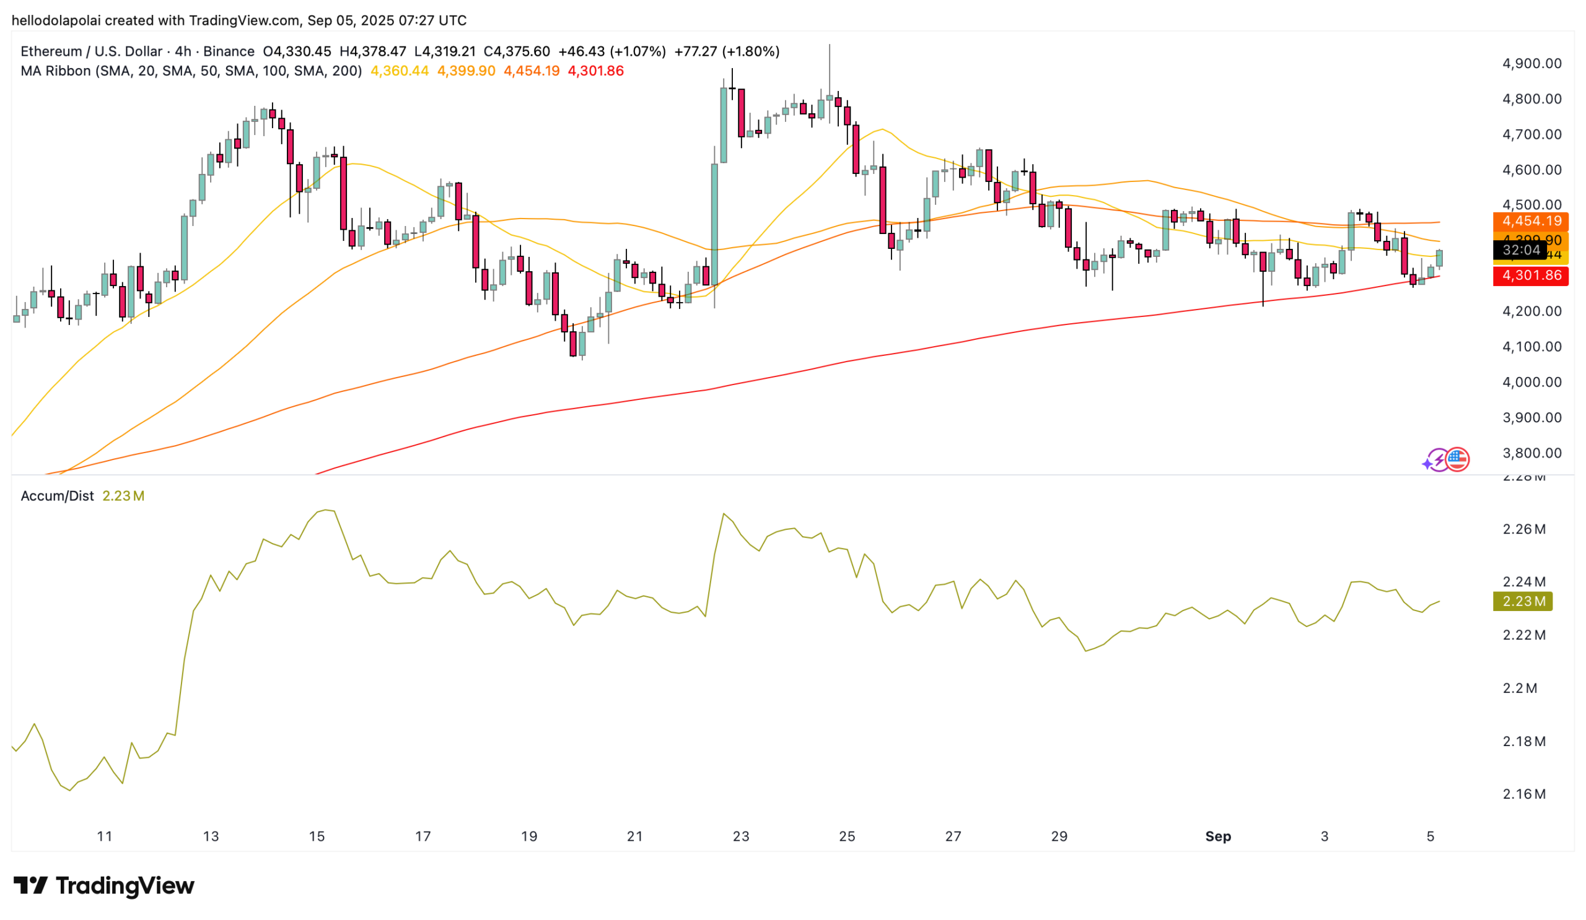The height and width of the screenshot is (920, 1586).
Task: Click the red SMA 200 value 4,301.86 in legend
Action: (596, 71)
